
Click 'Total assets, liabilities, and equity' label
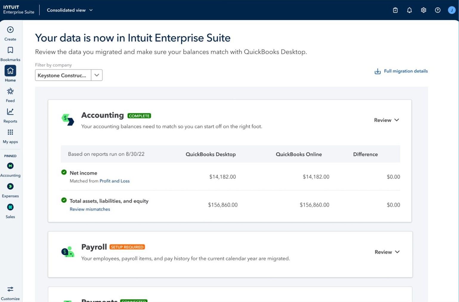109,201
